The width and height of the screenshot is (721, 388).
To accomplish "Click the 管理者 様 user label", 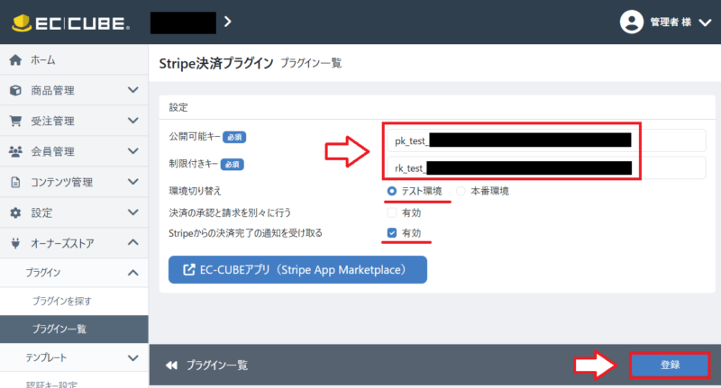I will pyautogui.click(x=671, y=22).
